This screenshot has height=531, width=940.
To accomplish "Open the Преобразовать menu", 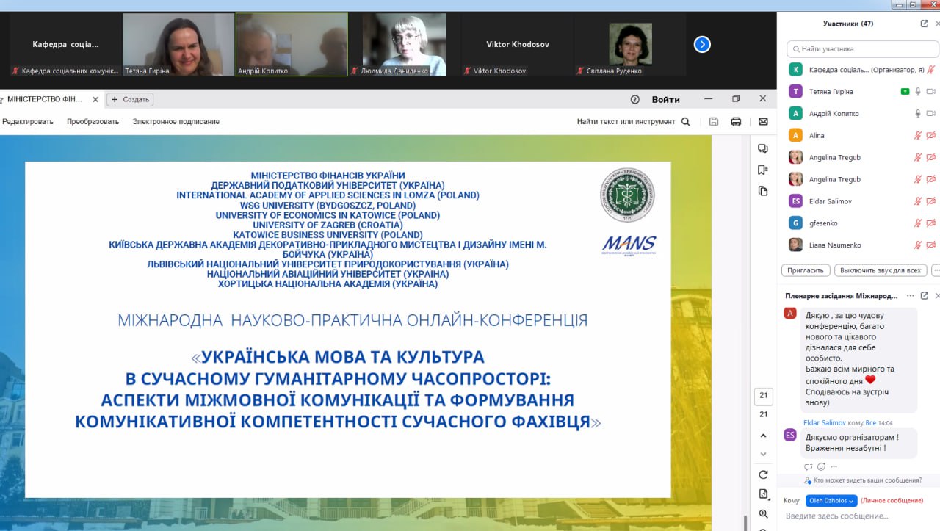I will pyautogui.click(x=93, y=122).
